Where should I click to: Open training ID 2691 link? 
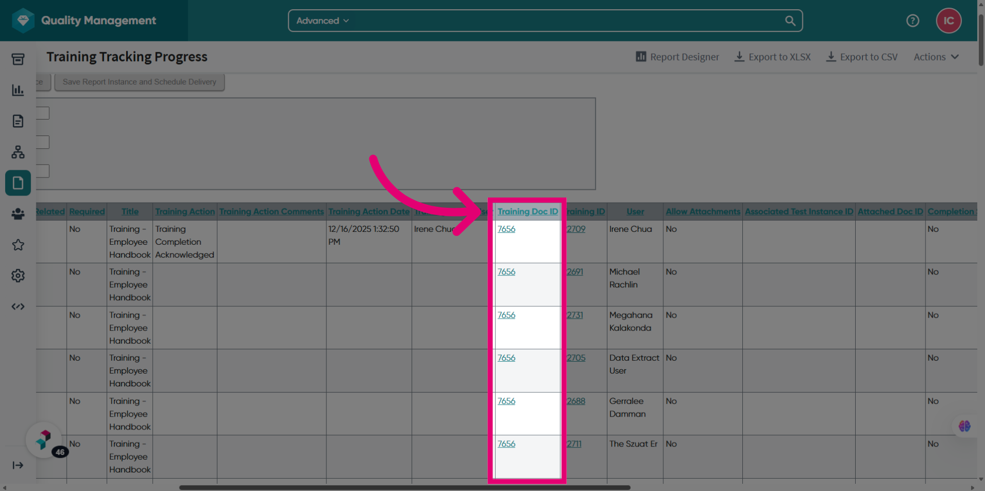click(575, 272)
